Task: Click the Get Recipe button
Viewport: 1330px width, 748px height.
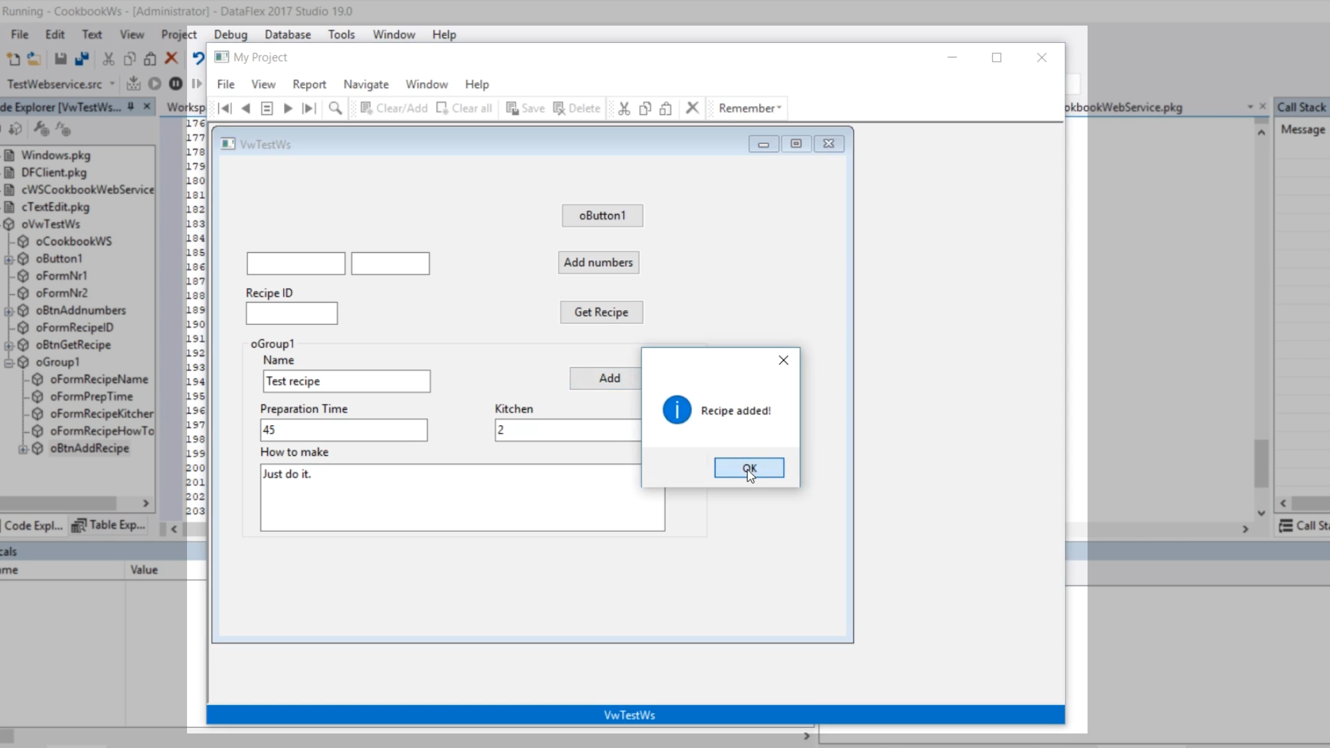Action: pyautogui.click(x=601, y=312)
